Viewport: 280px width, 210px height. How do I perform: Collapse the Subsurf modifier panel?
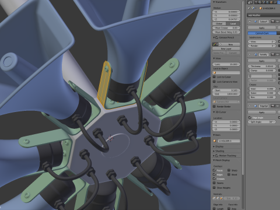coord(250,22)
